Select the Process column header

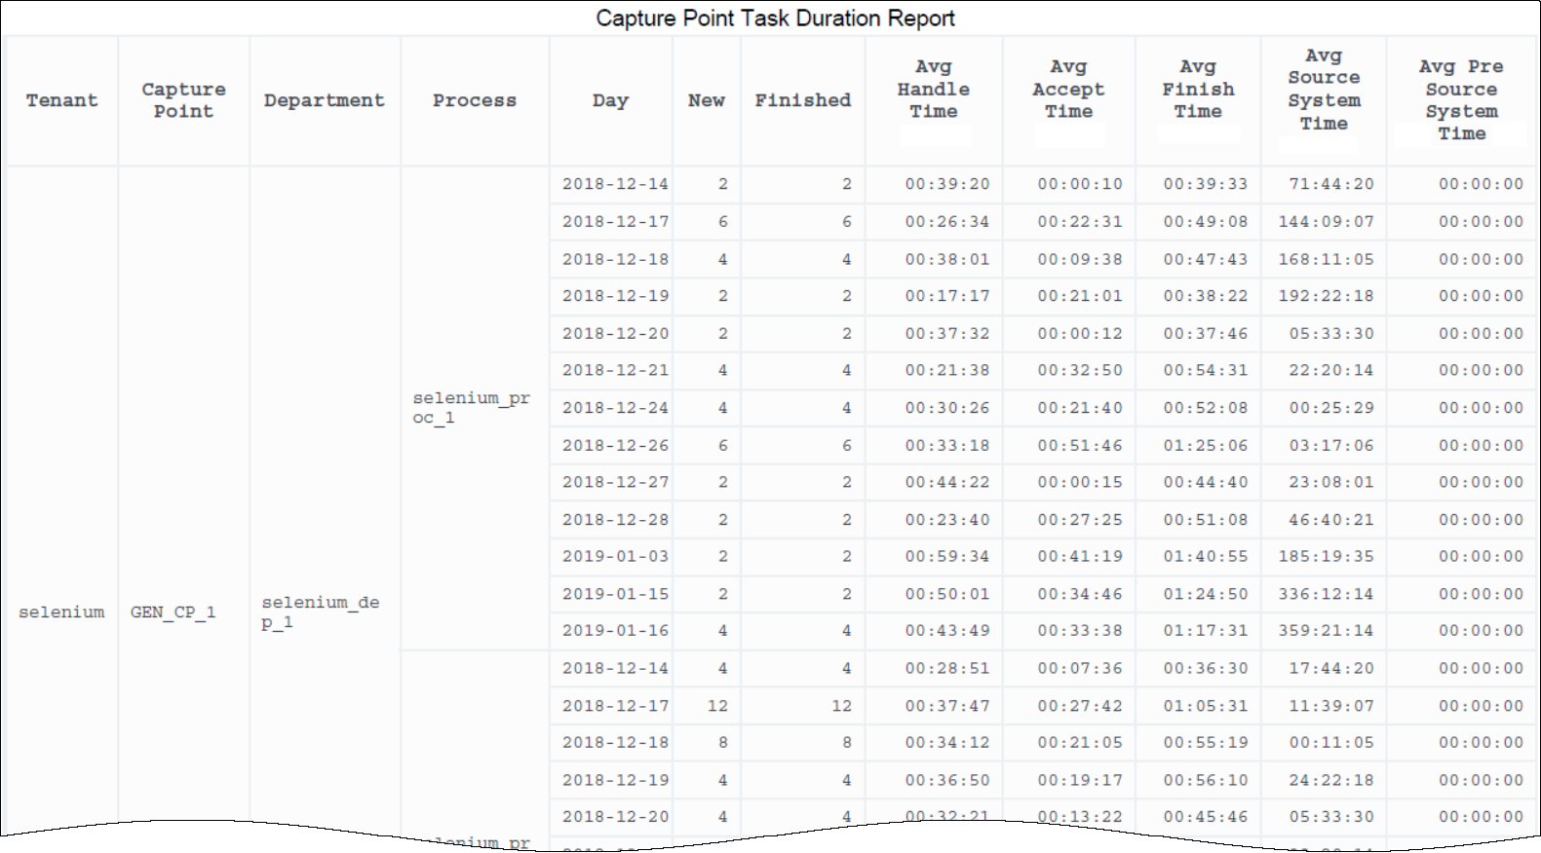click(474, 100)
